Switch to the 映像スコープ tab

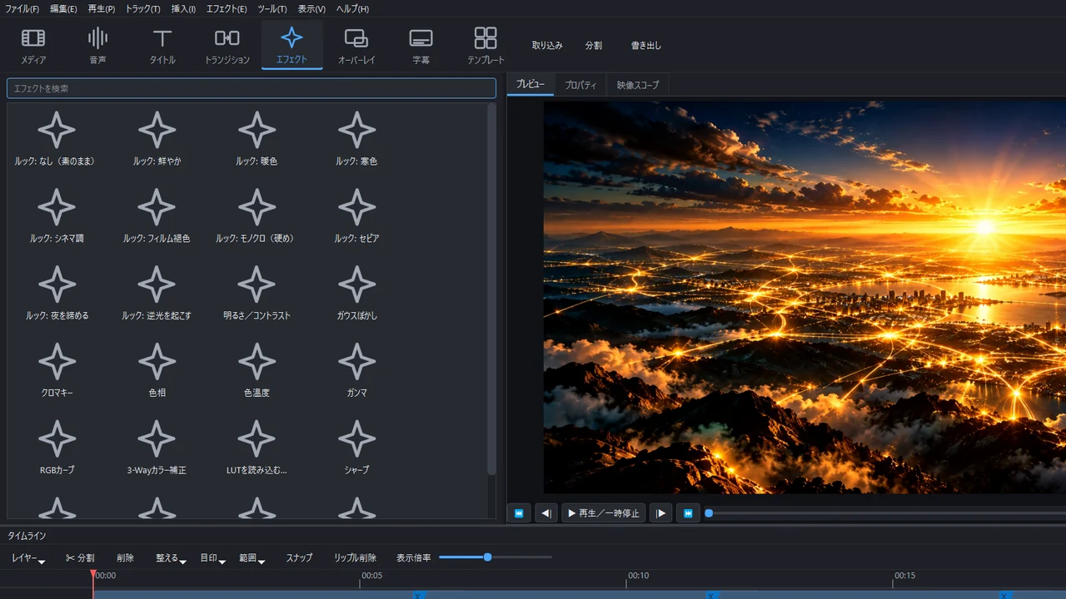point(638,85)
